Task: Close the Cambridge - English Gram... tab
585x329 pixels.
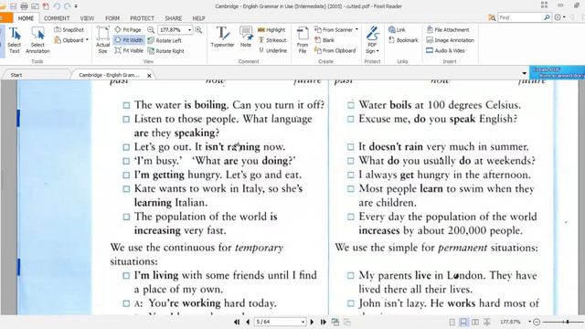Action: tap(149, 75)
